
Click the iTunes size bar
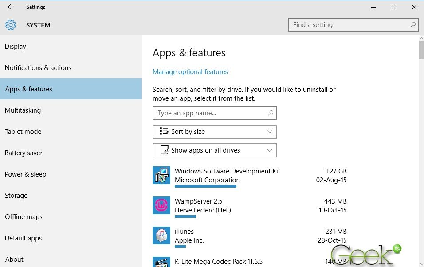point(180,247)
